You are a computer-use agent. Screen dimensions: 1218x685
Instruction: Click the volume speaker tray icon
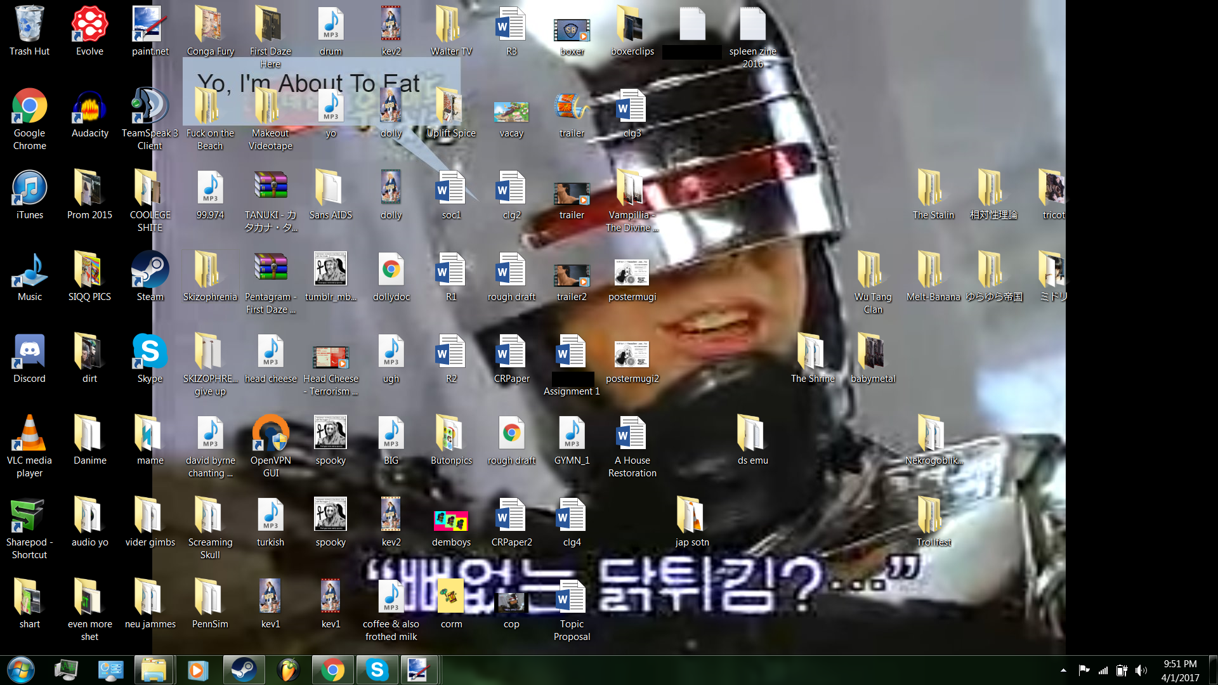[1141, 670]
